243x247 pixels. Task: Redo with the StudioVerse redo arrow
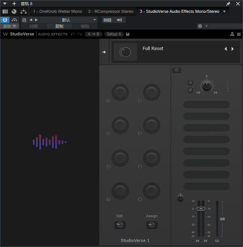tap(80, 34)
